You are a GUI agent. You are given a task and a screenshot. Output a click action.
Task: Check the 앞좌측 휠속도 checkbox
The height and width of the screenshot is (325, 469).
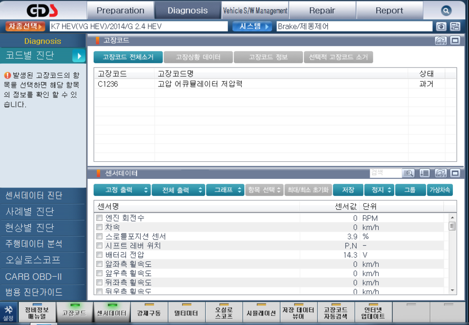[99, 264]
